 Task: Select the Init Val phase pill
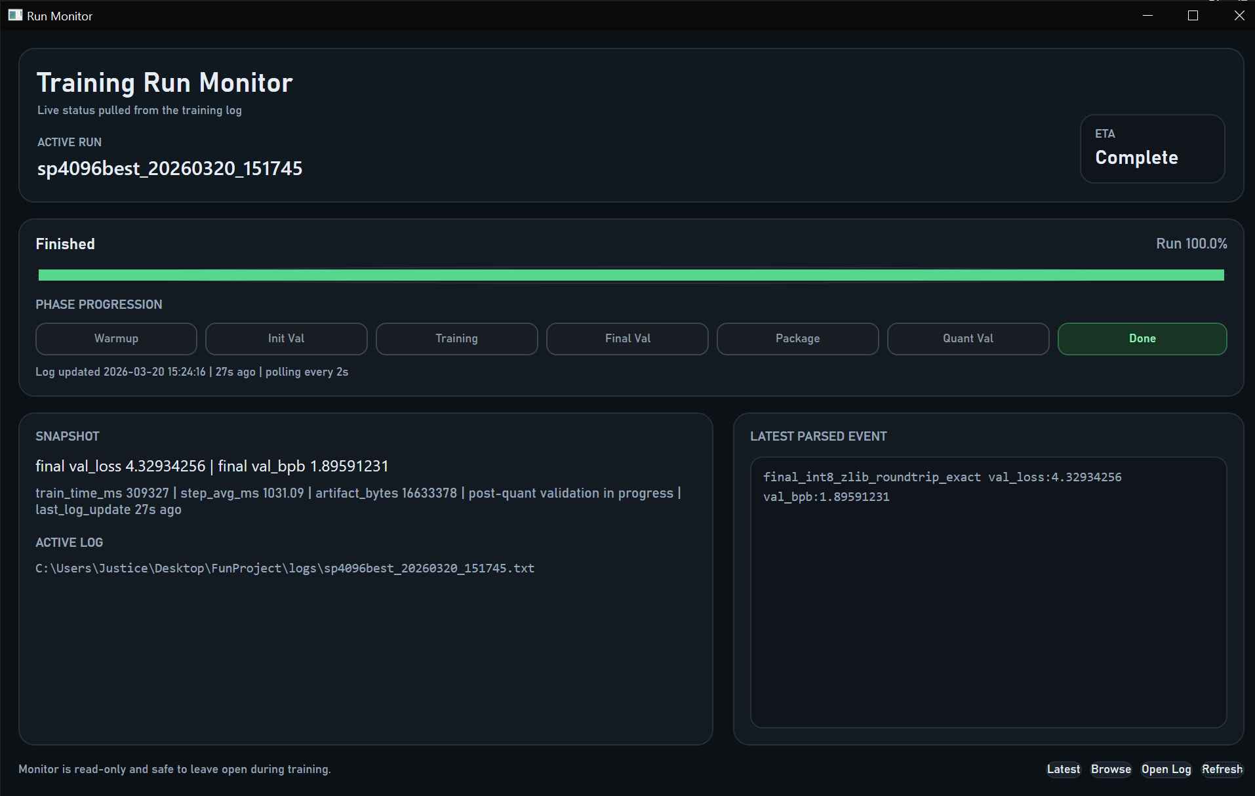tap(286, 338)
